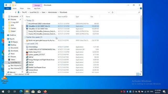
Task: Click the Up one level arrow
Action: coord(15,12)
